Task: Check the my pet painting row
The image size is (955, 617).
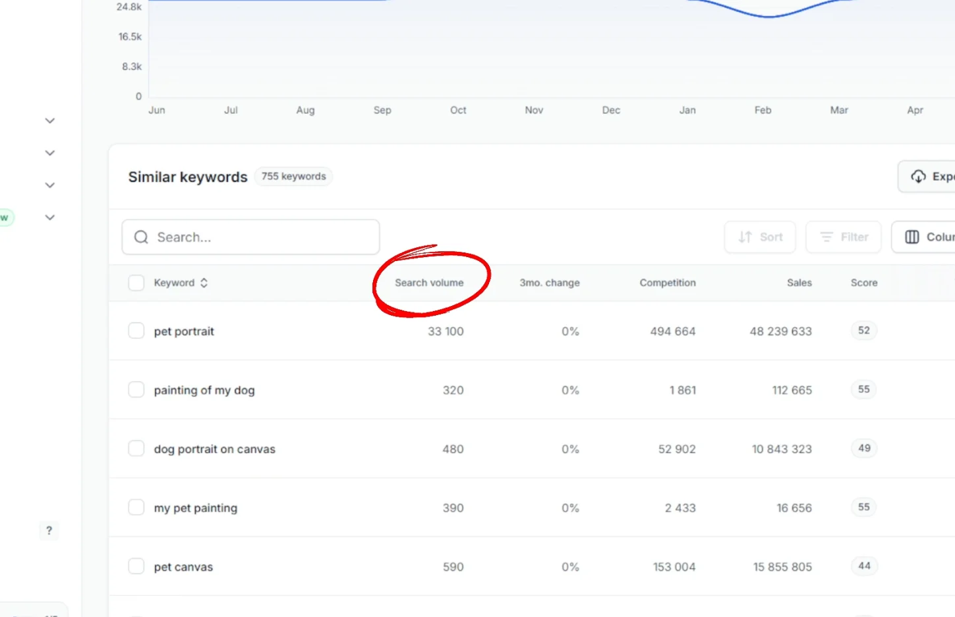Action: click(136, 508)
